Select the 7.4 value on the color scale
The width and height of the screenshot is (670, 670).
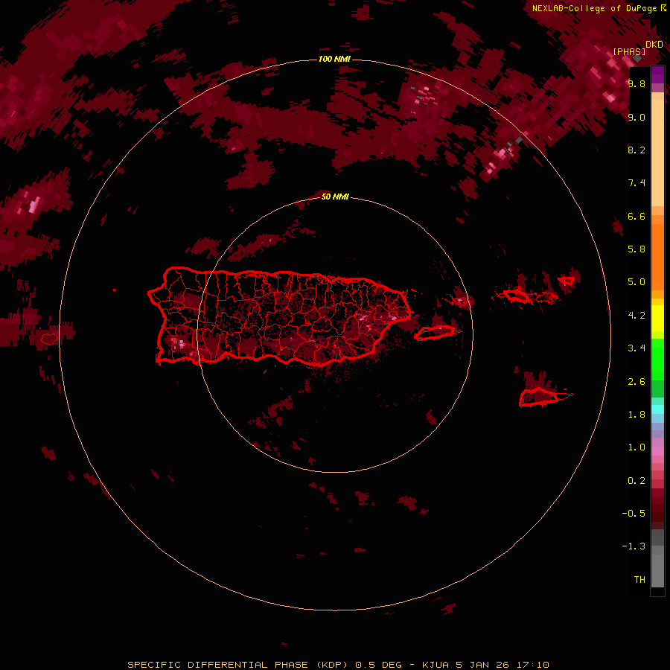[636, 183]
